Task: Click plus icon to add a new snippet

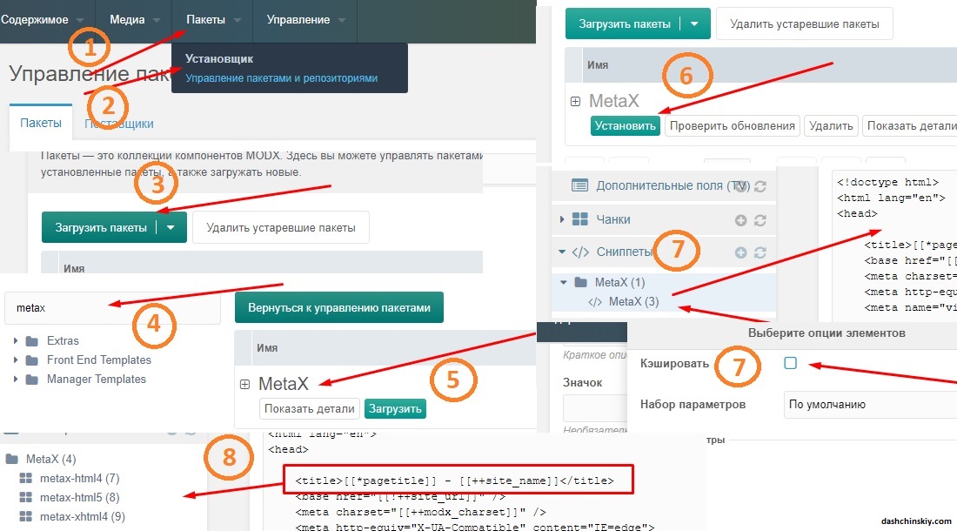Action: 740,252
